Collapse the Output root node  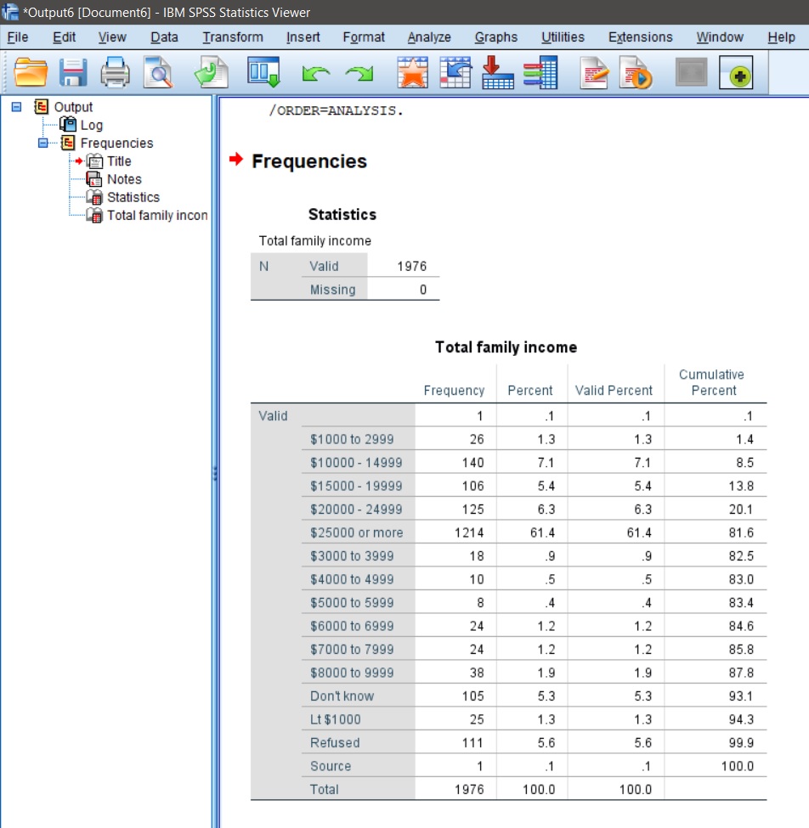(16, 107)
